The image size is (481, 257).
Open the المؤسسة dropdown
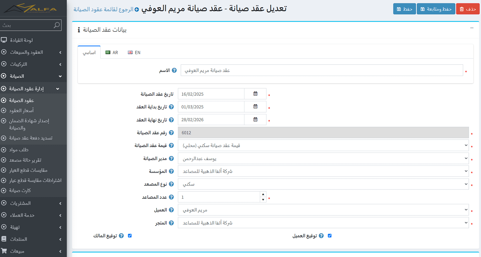[x=323, y=171]
